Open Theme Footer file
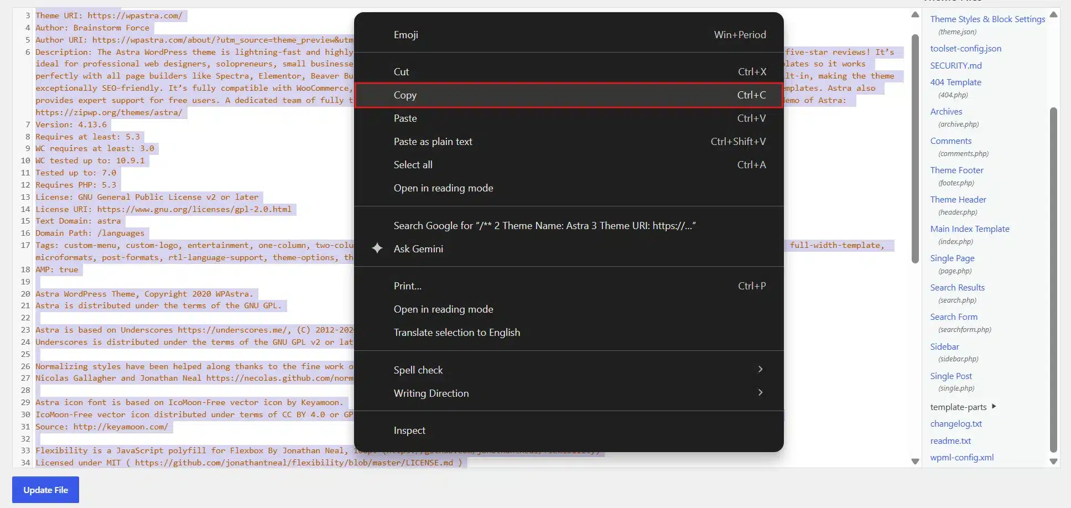Image resolution: width=1071 pixels, height=508 pixels. point(956,170)
